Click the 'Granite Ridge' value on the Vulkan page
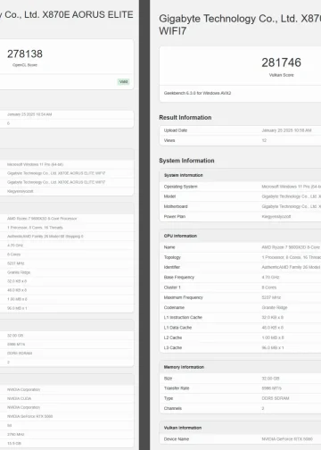 pos(275,307)
